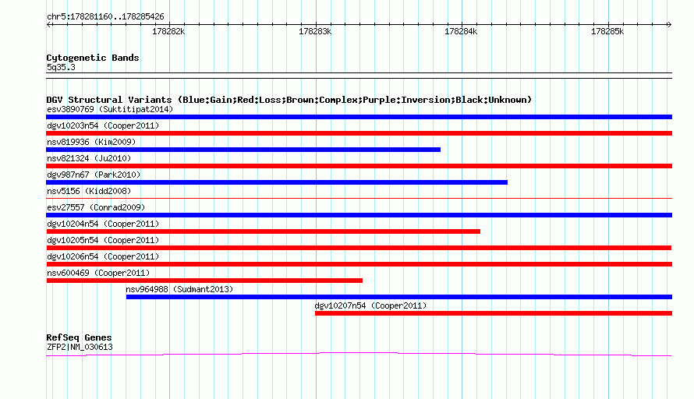
Task: Select the dgv10204n54 (Cooper2011) label
Action: point(103,224)
